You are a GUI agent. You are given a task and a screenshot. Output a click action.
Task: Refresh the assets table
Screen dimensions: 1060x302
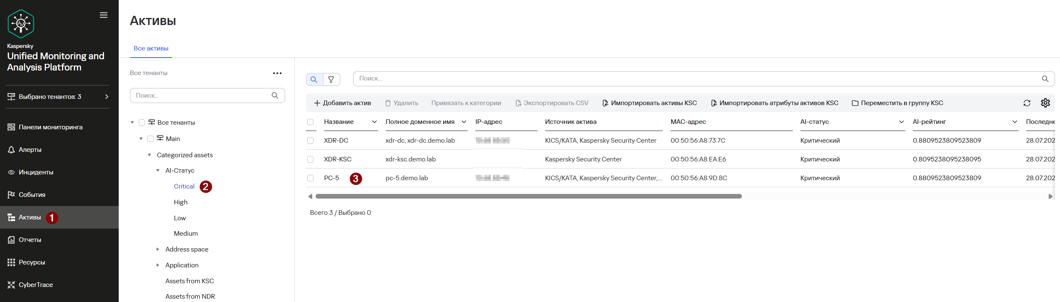click(1027, 103)
